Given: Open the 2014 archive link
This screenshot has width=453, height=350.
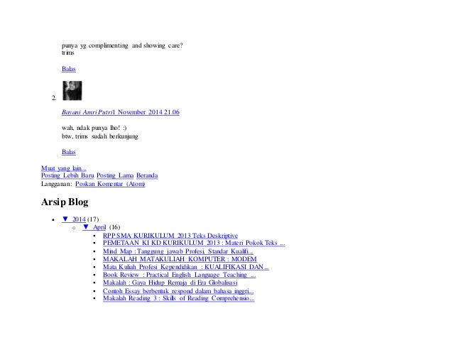Looking at the screenshot, I should tap(79, 219).
